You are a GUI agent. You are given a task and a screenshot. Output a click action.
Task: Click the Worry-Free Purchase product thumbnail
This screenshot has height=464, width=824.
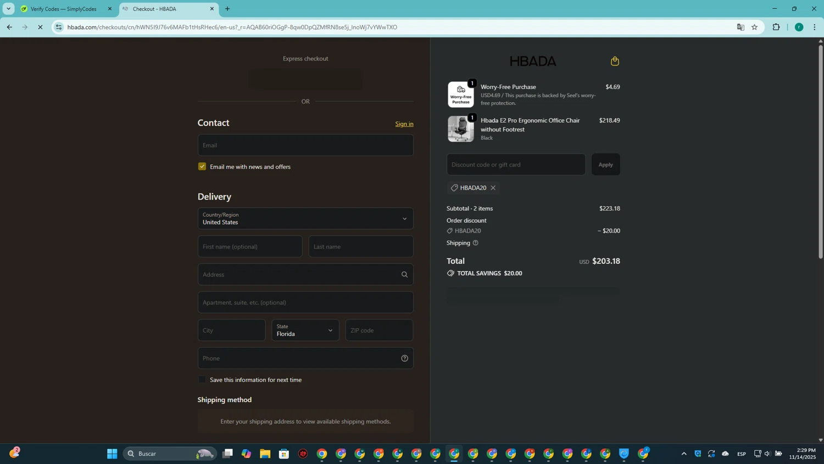461,95
